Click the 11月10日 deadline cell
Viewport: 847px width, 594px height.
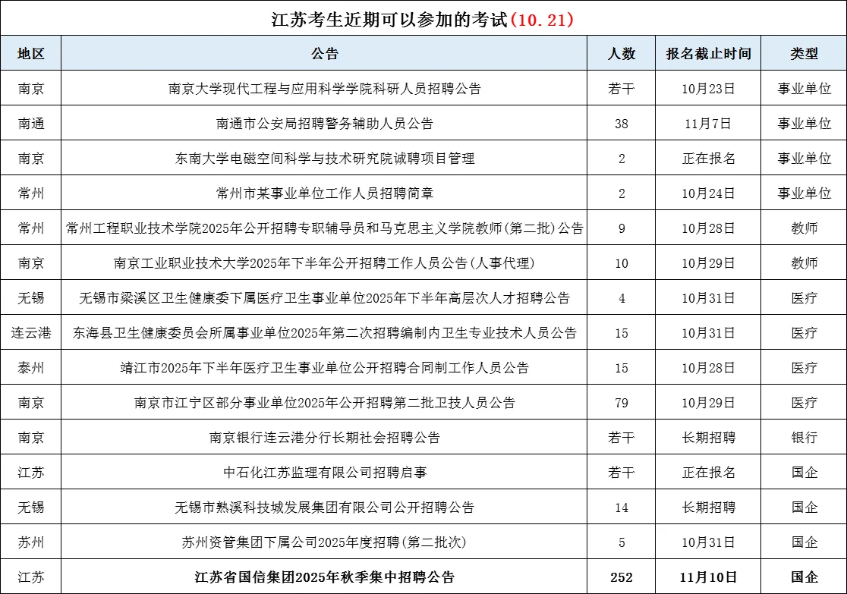tap(707, 576)
